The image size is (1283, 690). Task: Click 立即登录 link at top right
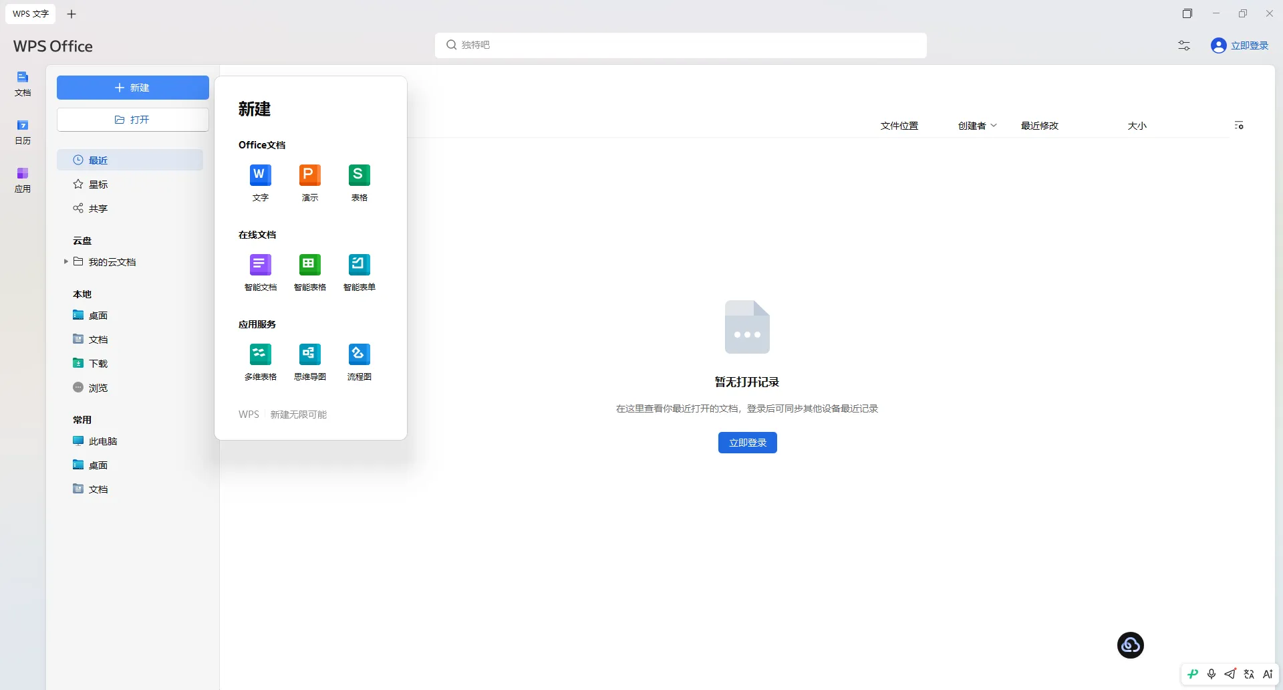[x=1250, y=45]
